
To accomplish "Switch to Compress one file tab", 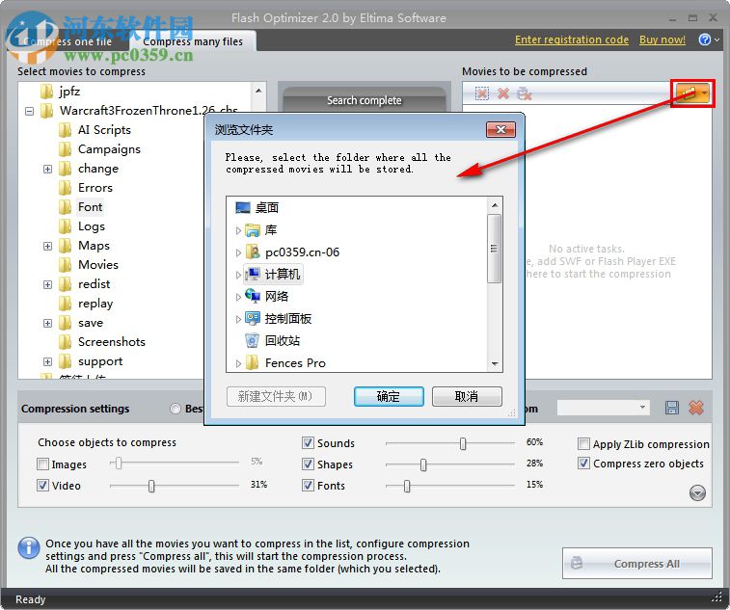I will (68, 41).
